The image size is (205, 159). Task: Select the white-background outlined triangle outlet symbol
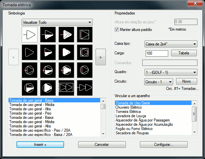pyautogui.click(x=30, y=34)
